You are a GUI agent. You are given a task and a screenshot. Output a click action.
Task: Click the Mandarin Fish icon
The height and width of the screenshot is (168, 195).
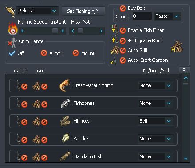click(65, 156)
